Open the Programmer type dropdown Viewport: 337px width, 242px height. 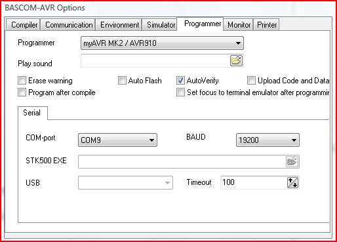point(162,43)
